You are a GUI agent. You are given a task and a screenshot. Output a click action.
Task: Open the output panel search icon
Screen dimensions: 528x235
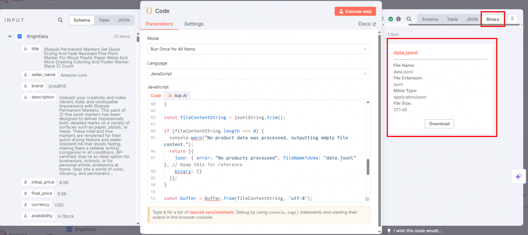pyautogui.click(x=408, y=19)
